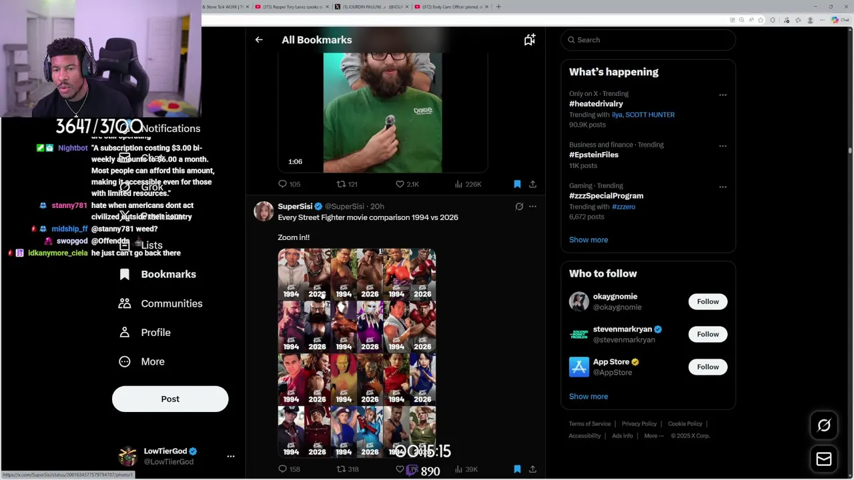The width and height of the screenshot is (854, 480).
Task: Remove bookmark from SuperSisi's post
Action: coord(517,469)
